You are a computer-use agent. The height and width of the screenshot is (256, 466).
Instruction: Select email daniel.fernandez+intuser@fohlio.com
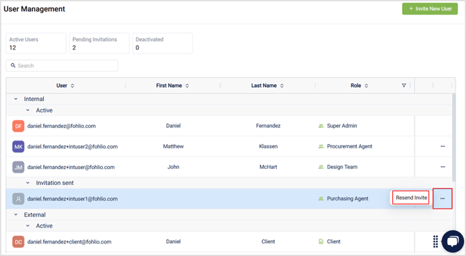point(71,167)
